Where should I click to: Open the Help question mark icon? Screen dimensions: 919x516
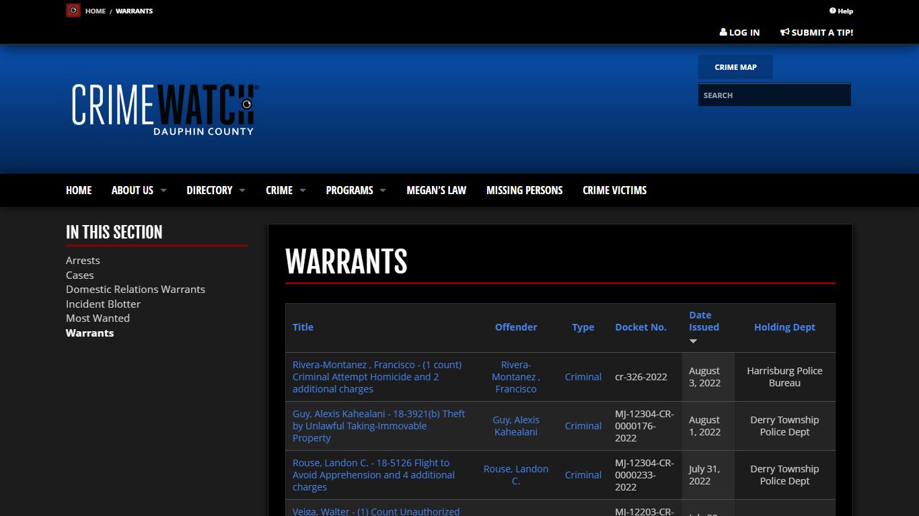(832, 11)
